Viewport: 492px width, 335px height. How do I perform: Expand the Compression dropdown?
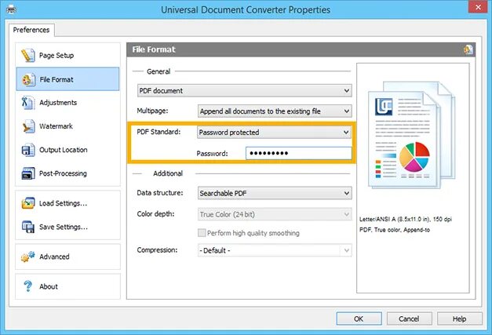coord(275,250)
